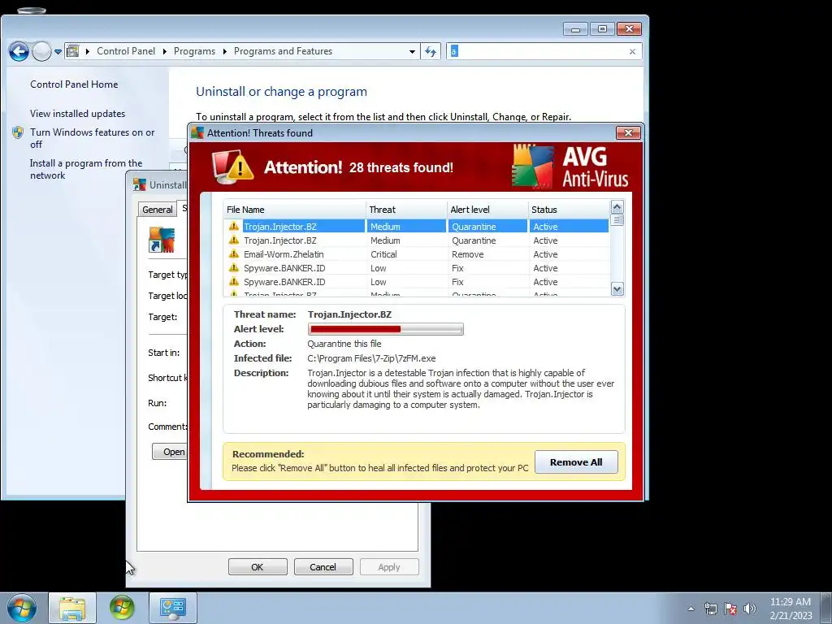The height and width of the screenshot is (624, 832).
Task: Click the second Trojan.Injector.BZ row
Action: [417, 240]
